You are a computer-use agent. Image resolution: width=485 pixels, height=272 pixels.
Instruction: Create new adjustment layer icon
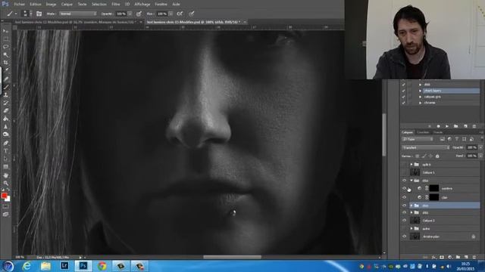pyautogui.click(x=449, y=257)
